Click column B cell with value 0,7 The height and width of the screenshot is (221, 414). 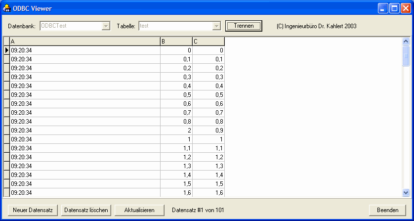tap(176, 113)
